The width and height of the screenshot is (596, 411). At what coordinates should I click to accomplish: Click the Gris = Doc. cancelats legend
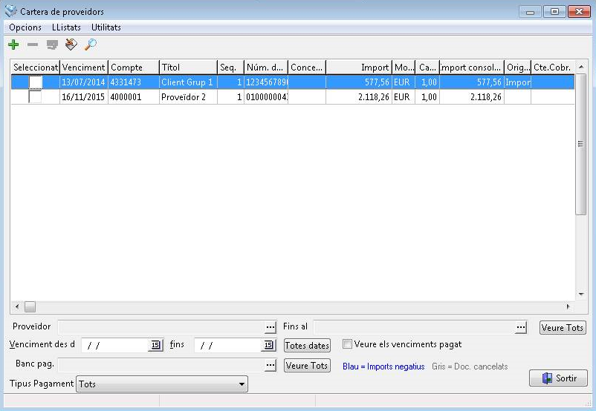[470, 366]
